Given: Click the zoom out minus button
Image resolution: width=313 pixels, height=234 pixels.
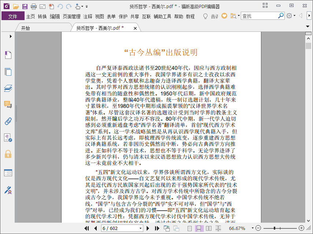Looking at the screenshot, I should pos(258,228).
